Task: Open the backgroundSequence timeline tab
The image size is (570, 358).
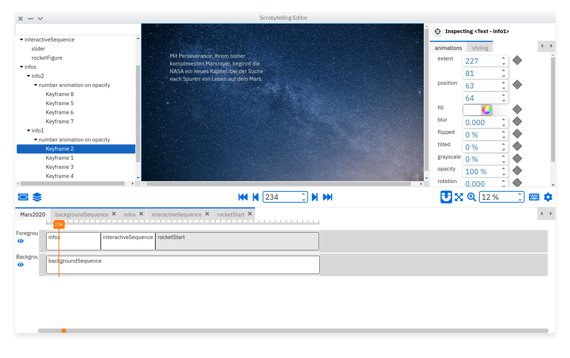Action: coord(82,215)
